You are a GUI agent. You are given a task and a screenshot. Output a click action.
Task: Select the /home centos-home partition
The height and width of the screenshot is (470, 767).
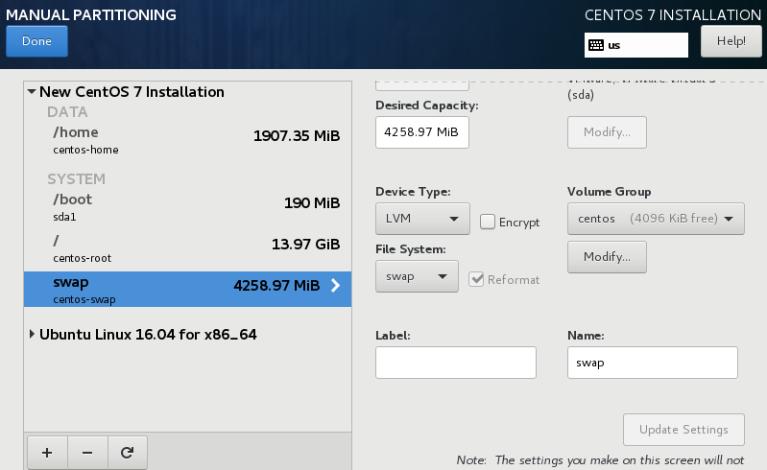188,140
